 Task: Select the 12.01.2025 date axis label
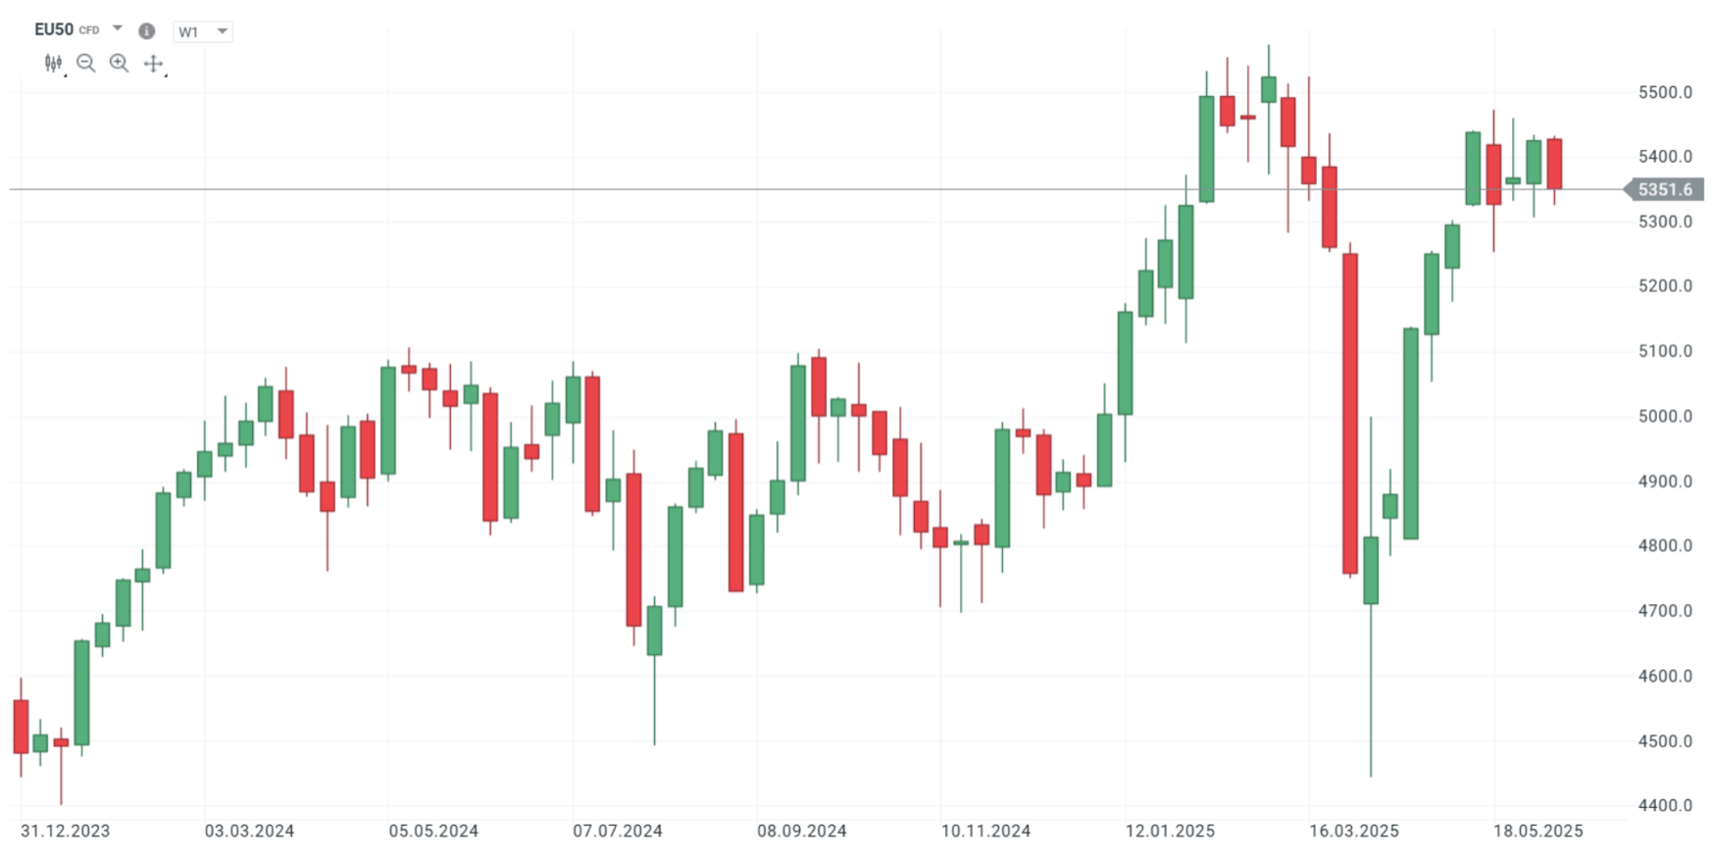pos(1170,831)
